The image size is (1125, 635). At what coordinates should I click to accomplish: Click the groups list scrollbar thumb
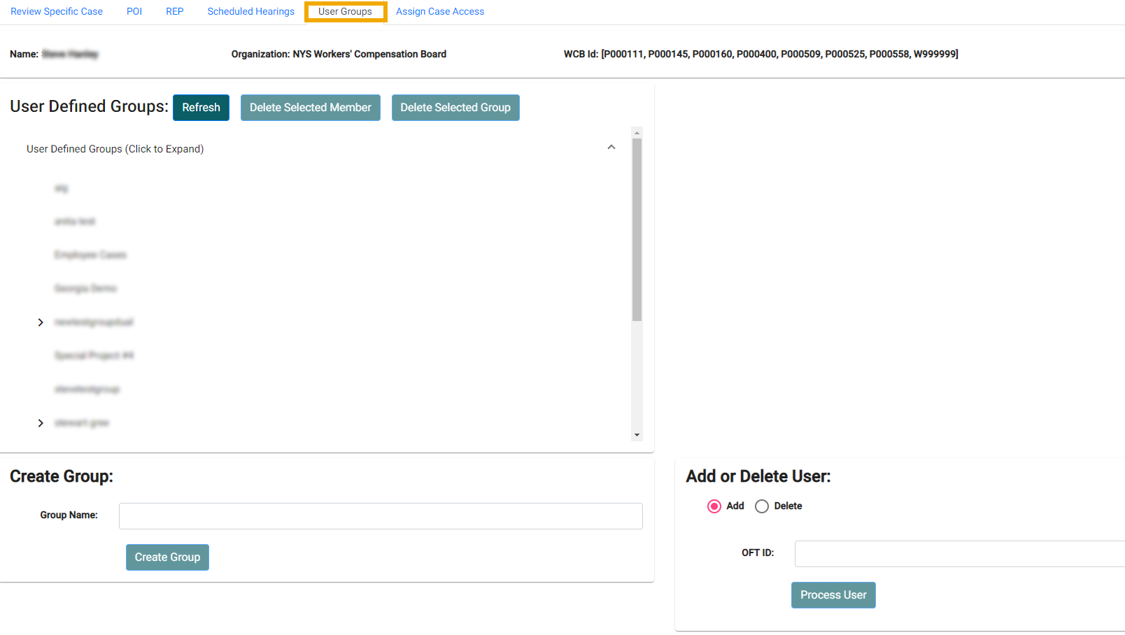point(637,229)
